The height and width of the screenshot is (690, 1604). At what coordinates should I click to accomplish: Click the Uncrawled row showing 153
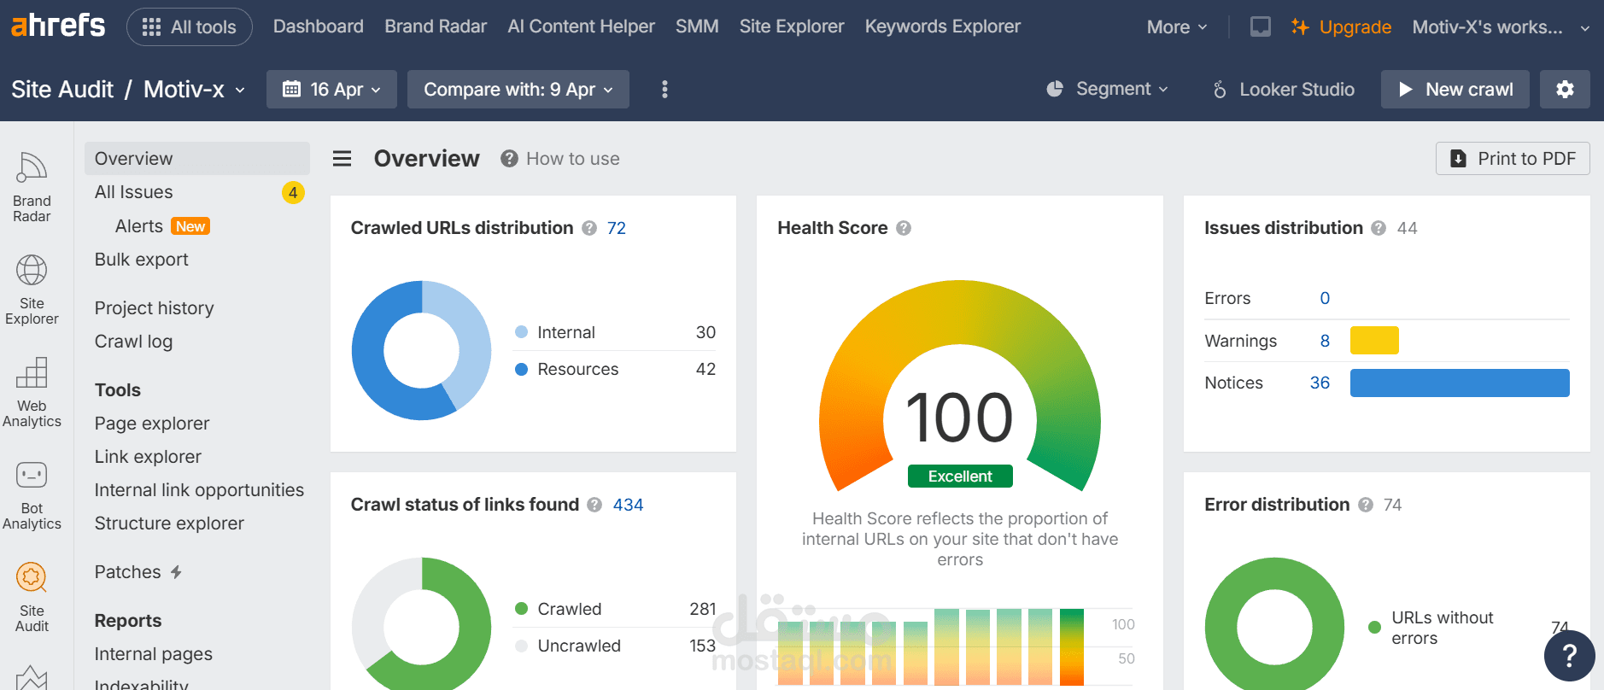[x=615, y=646]
